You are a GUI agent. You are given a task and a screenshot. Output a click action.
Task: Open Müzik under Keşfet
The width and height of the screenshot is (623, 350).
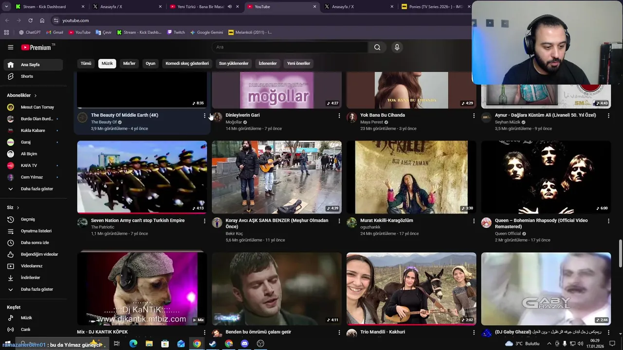[33, 318]
